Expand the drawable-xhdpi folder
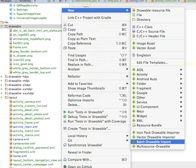 click(2, 85)
